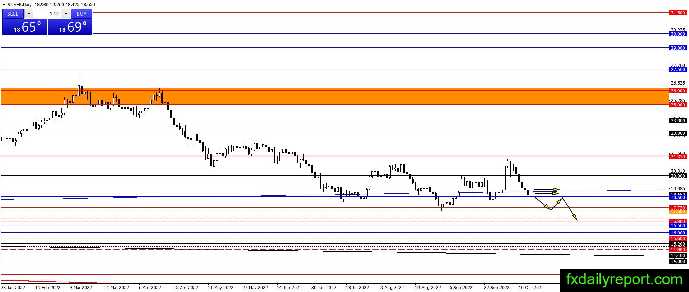
Task: Click the 27 May 2022 date label
Action: click(255, 287)
